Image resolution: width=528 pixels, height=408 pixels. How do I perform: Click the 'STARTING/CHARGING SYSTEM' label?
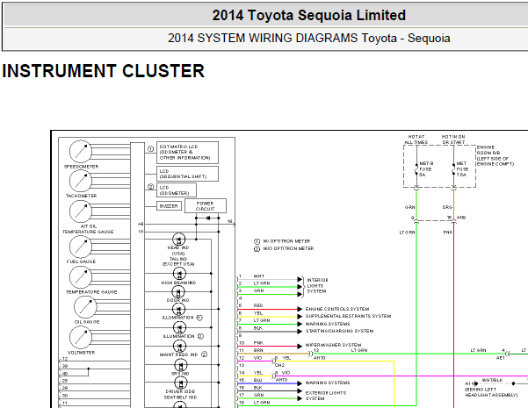pyautogui.click(x=339, y=331)
